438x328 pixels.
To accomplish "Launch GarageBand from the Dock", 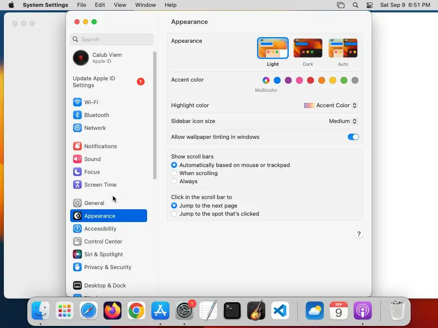I will coord(256,310).
